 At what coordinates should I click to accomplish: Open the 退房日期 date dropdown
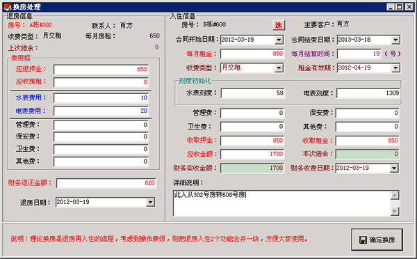click(150, 202)
